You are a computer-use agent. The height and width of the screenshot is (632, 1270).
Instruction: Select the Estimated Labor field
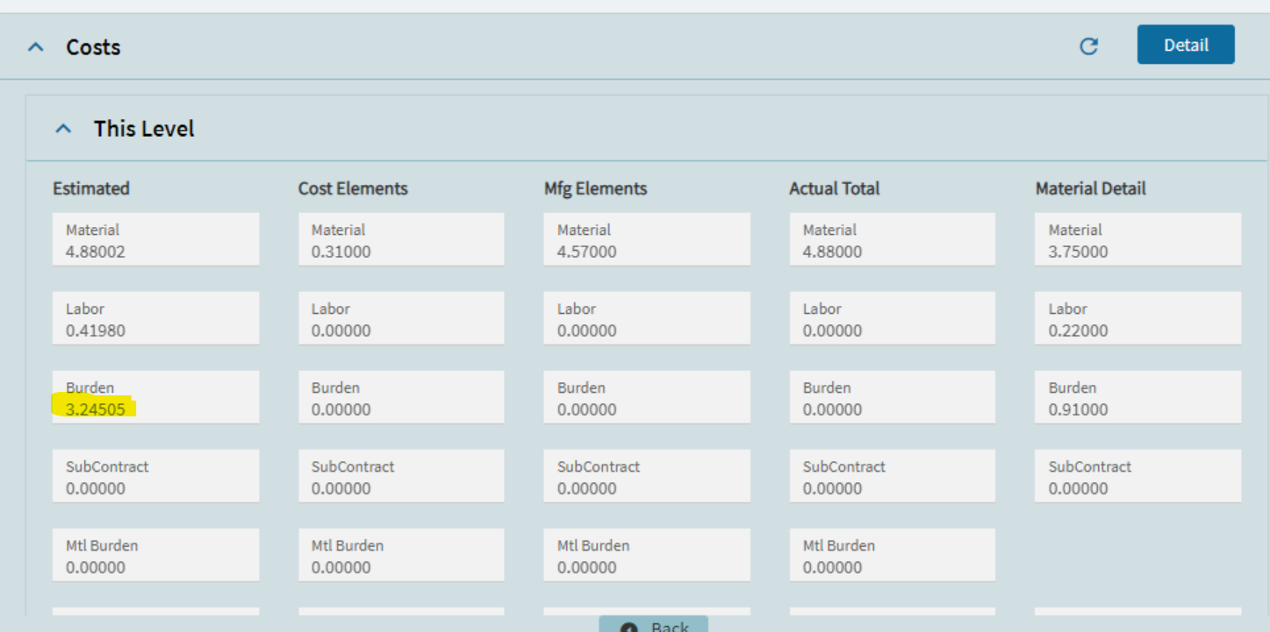(x=156, y=318)
